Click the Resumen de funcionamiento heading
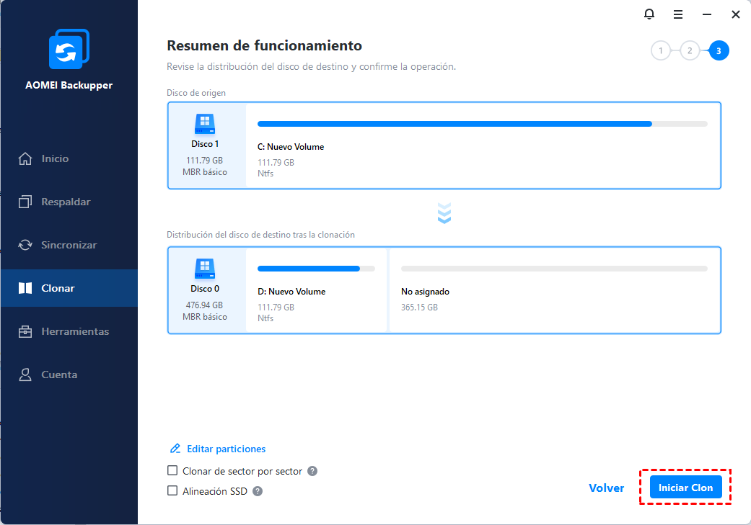Viewport: 751px width, 525px height. pos(264,46)
